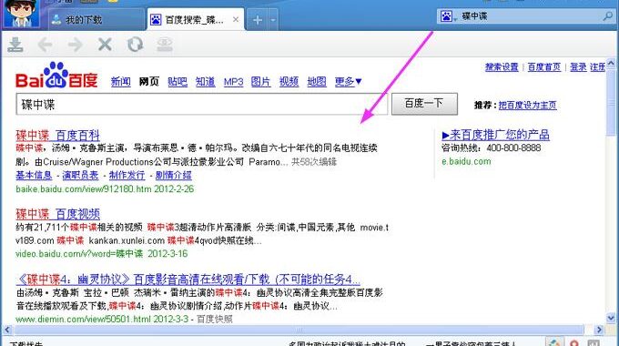Open 来百度推广您的产品 ad link
Screen dimensions: 619x346
click(495, 135)
